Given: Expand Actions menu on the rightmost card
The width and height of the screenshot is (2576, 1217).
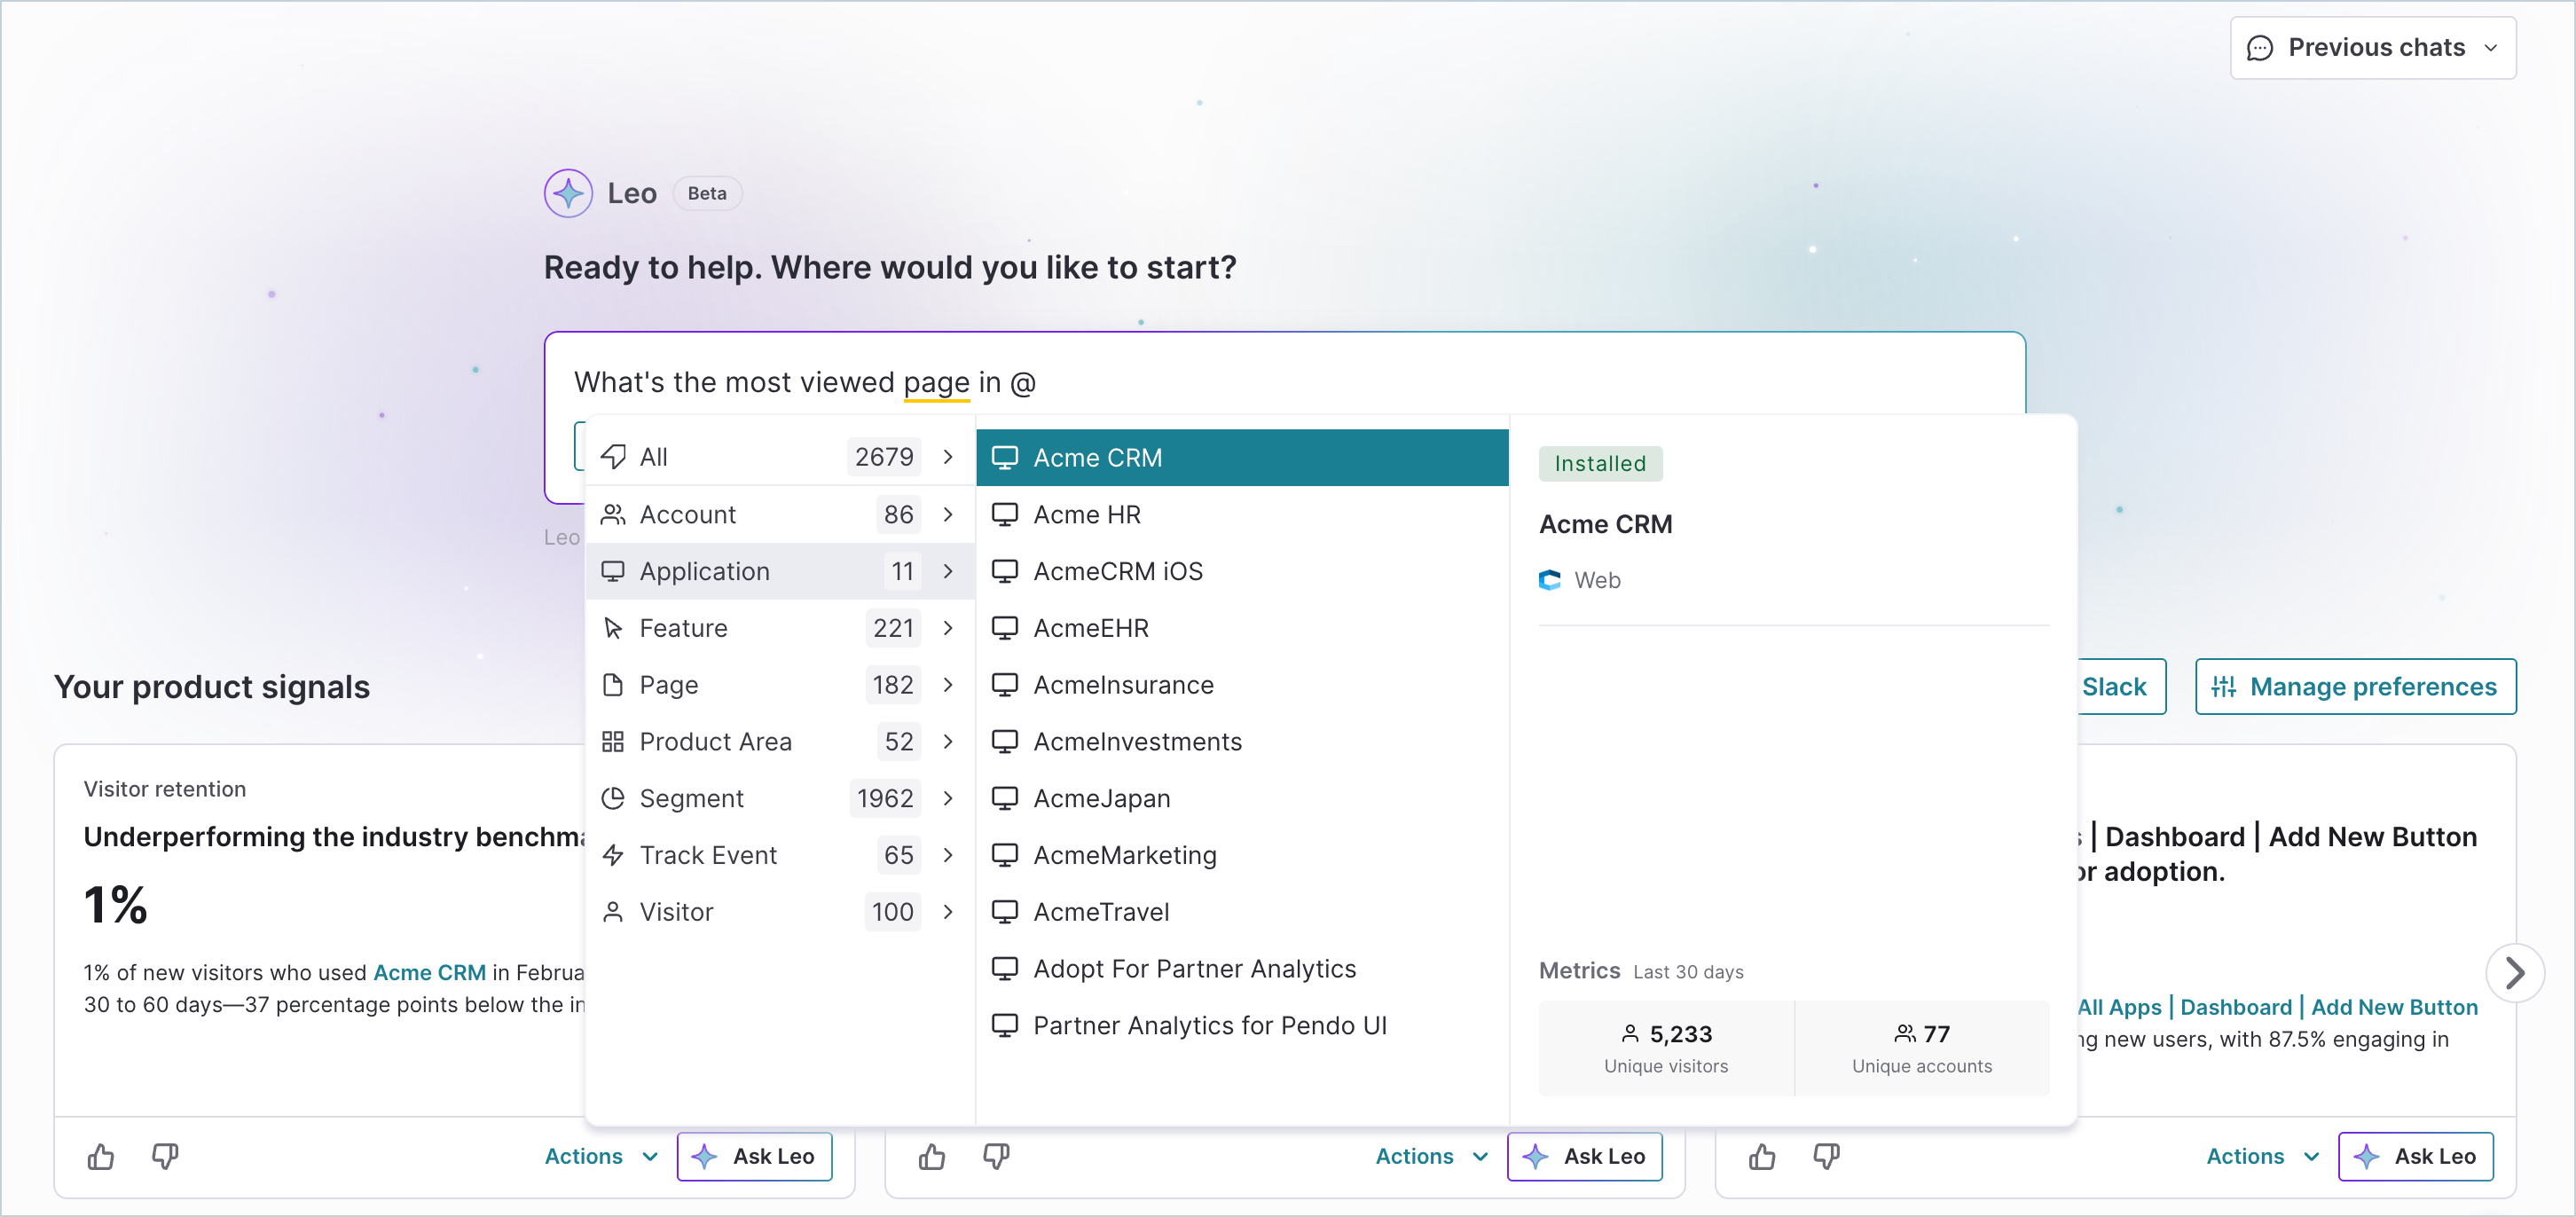Looking at the screenshot, I should [x=2262, y=1156].
